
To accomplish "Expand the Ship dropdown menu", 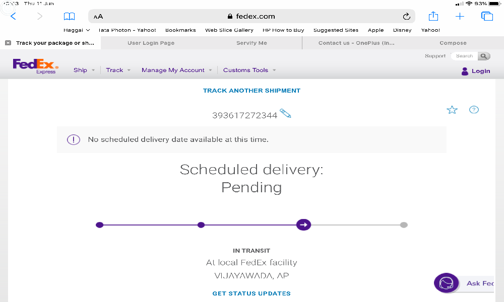I will 84,70.
